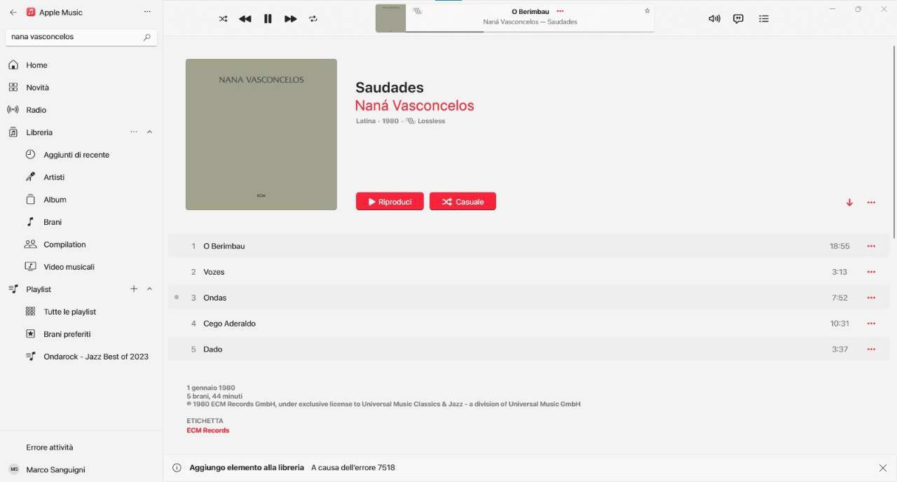This screenshot has width=897, height=482.
Task: Add a new playlist with plus icon
Action: (x=134, y=289)
